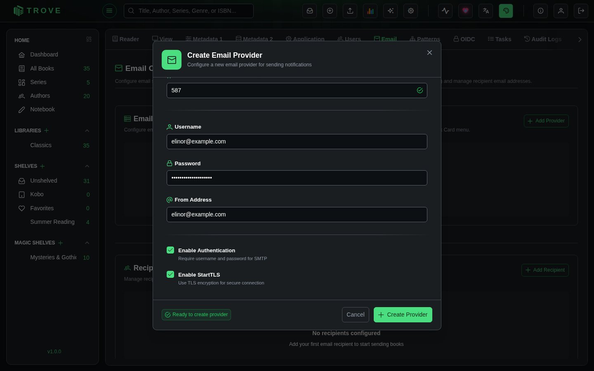The width and height of the screenshot is (594, 371).
Task: Open the user profile icon
Action: pyautogui.click(x=561, y=11)
